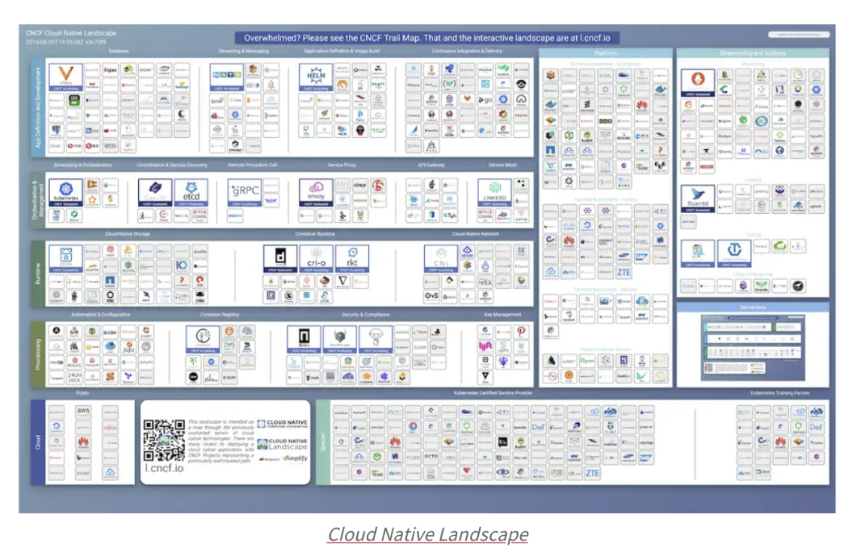
Task: Click the lyft logo under Key Management
Action: 485,347
